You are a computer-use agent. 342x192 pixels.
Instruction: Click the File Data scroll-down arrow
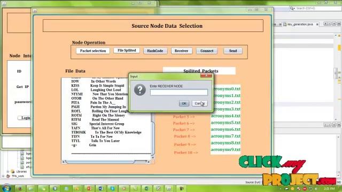153,158
